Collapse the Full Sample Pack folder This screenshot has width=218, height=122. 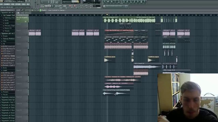tap(8, 15)
